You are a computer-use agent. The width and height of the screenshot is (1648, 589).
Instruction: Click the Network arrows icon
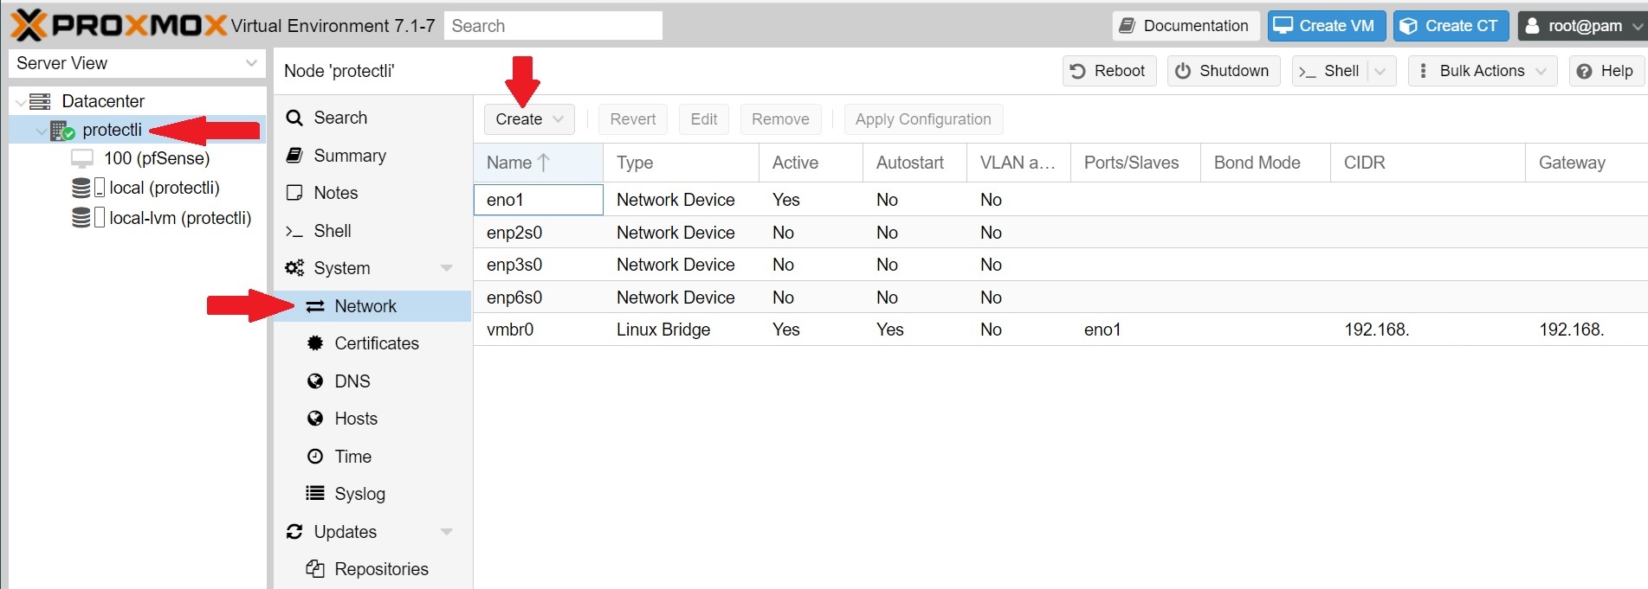coord(315,306)
